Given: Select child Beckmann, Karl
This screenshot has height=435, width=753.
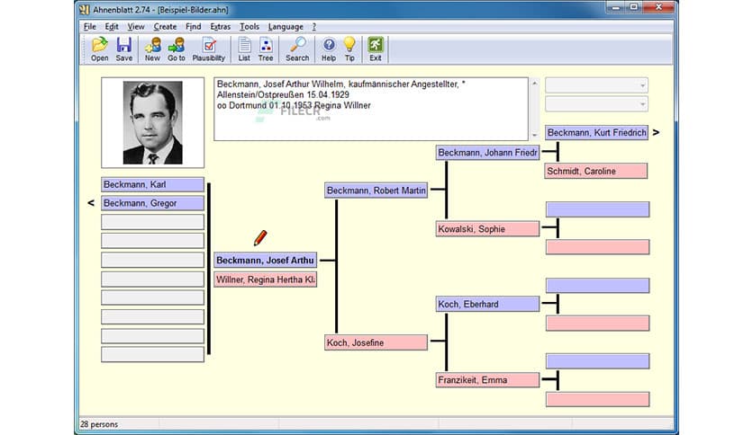Looking at the screenshot, I should pyautogui.click(x=153, y=184).
